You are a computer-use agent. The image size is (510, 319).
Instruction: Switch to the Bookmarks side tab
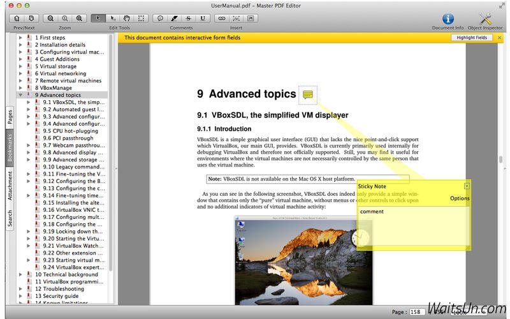pos(10,148)
